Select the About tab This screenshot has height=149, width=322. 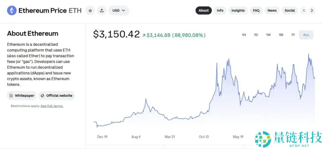[204, 10]
